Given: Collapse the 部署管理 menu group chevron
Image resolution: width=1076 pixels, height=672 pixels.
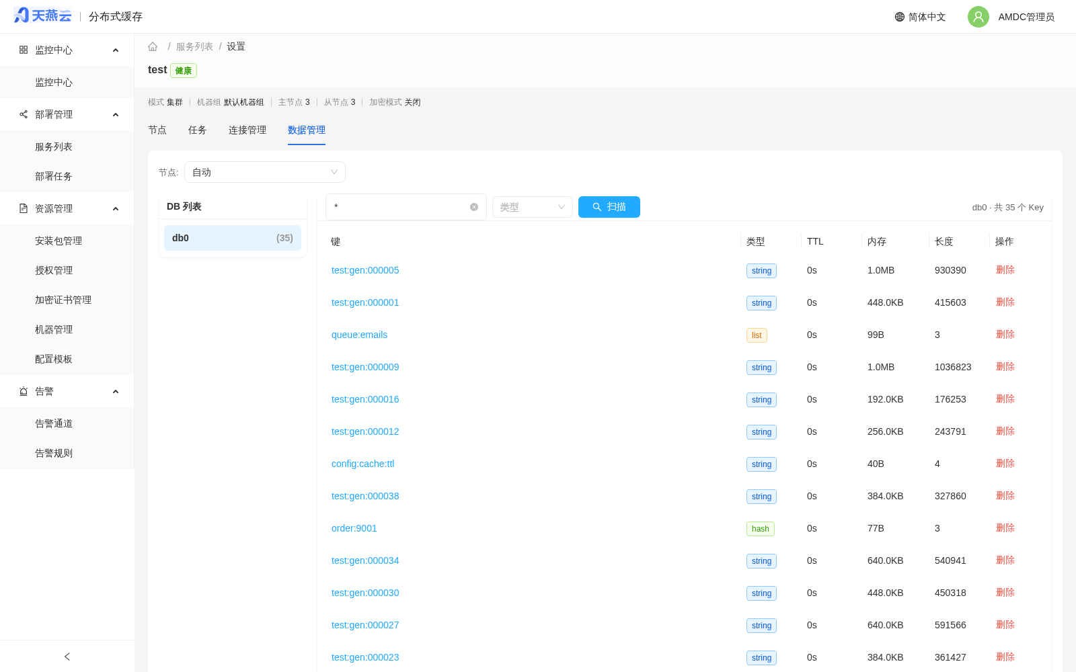Looking at the screenshot, I should 116,115.
